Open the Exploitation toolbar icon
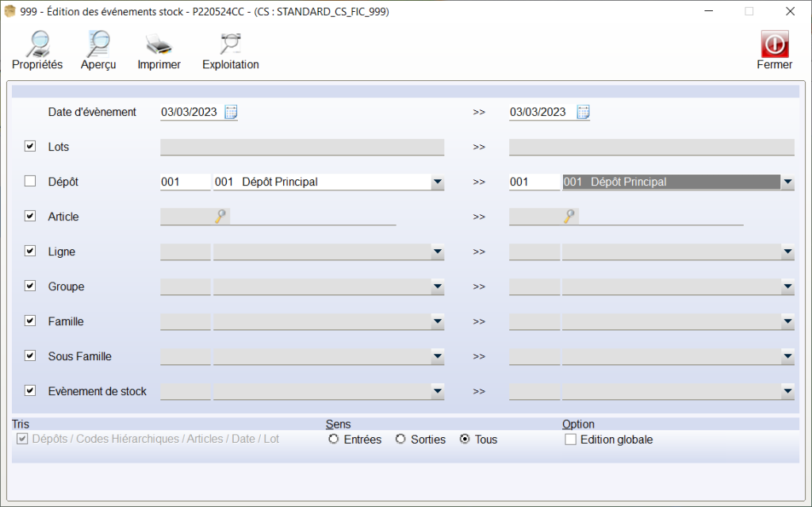Screen dimensions: 812x507 (x=230, y=44)
